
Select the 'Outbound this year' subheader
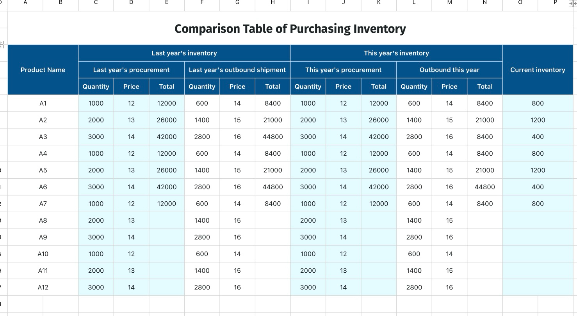click(x=449, y=70)
